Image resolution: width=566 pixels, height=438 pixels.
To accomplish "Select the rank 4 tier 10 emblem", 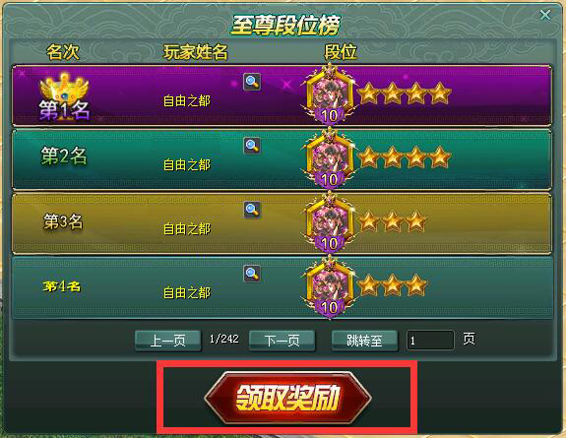I will click(329, 287).
